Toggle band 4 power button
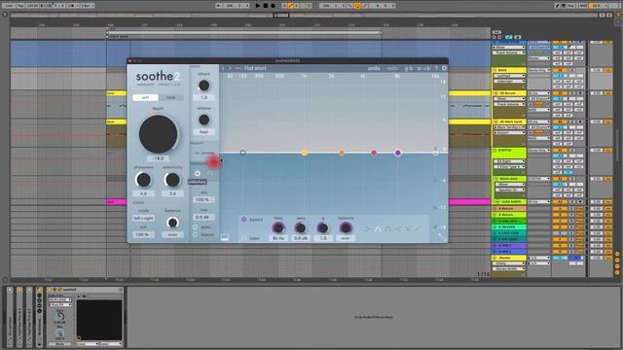623x350 pixels. coord(244,219)
